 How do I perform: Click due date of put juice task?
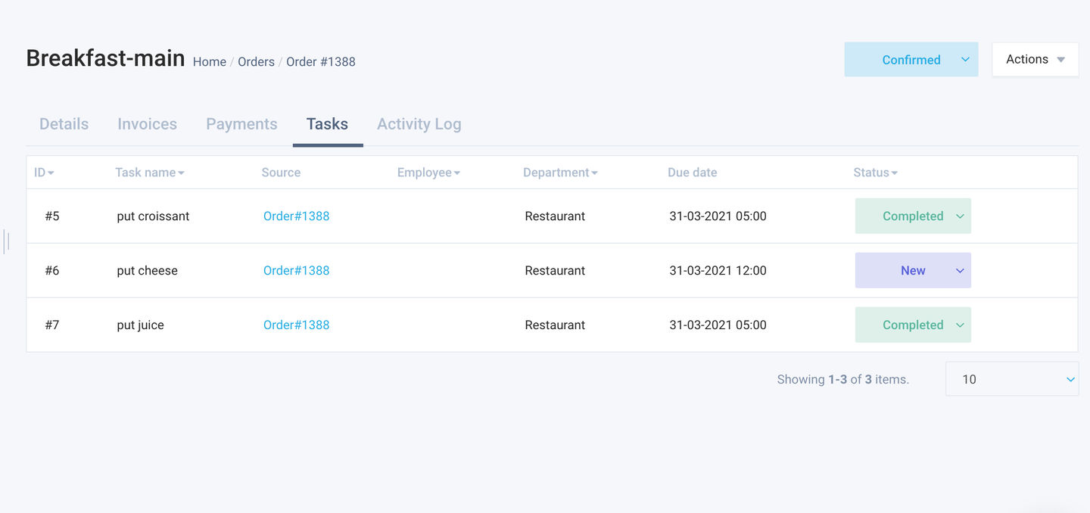718,325
